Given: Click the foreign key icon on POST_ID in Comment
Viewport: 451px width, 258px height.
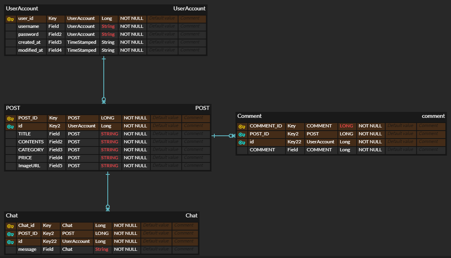Looking at the screenshot, I should click(x=242, y=134).
